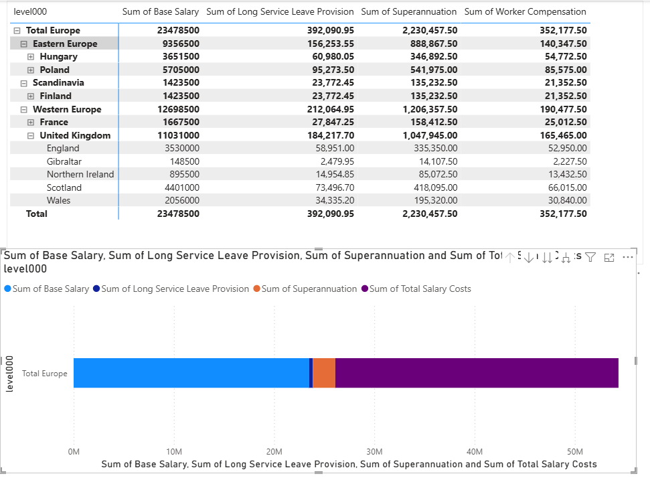Image resolution: width=650 pixels, height=478 pixels.
Task: Click Scotland's base salary value 4401000
Action: point(182,188)
